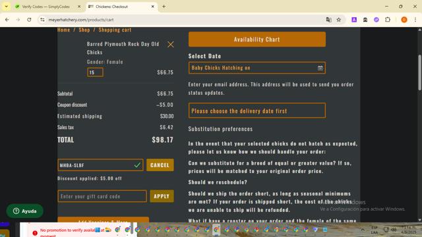Image resolution: width=422 pixels, height=237 pixels.
Task: Open the taskbar volume icon
Action: [x=394, y=230]
